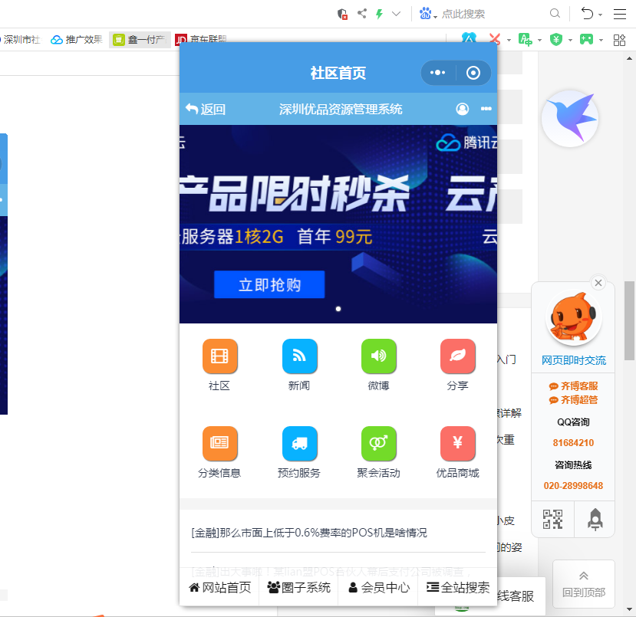The width and height of the screenshot is (636, 617).
Task: Open 分类信息 newspaper icon
Action: [219, 444]
